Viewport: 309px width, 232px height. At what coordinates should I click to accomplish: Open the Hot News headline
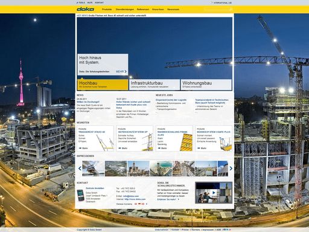(x=117, y=15)
